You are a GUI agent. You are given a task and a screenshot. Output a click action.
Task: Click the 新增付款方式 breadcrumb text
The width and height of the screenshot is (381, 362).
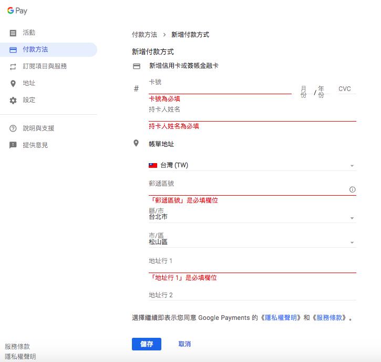tap(190, 35)
